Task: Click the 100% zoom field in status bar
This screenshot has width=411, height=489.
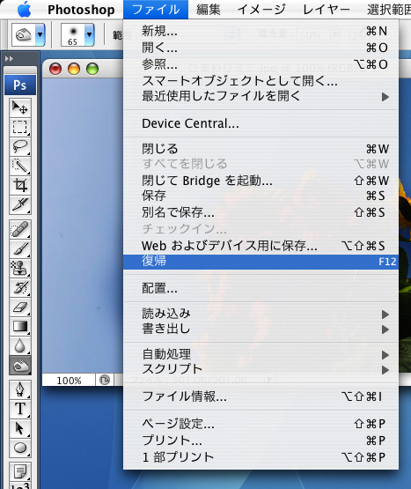Action: pos(69,380)
